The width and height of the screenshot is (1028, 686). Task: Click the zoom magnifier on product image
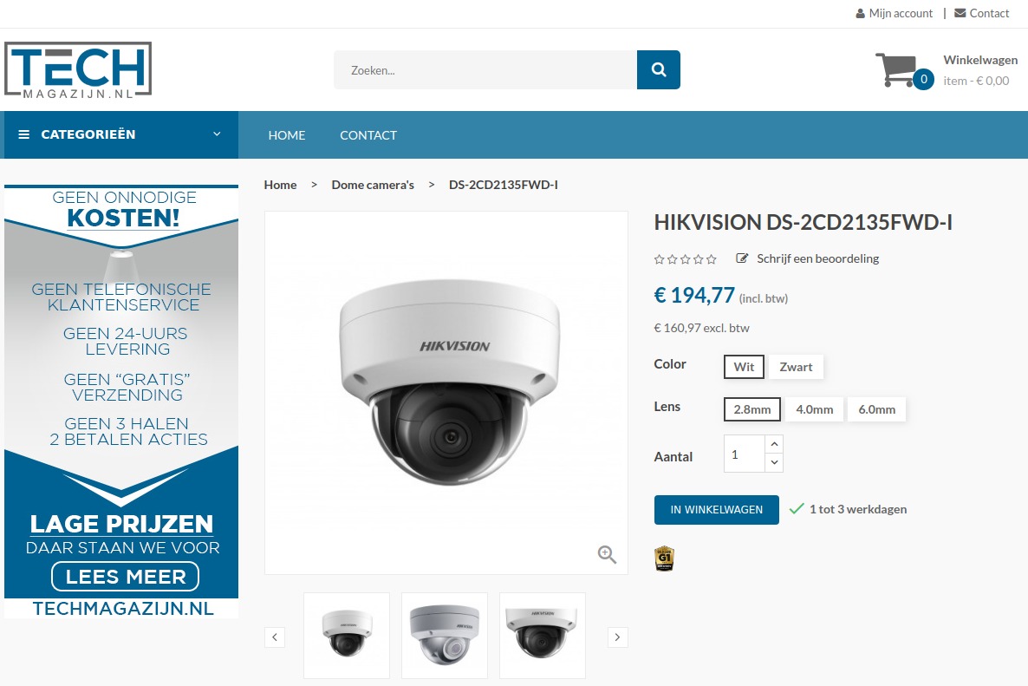coord(607,555)
